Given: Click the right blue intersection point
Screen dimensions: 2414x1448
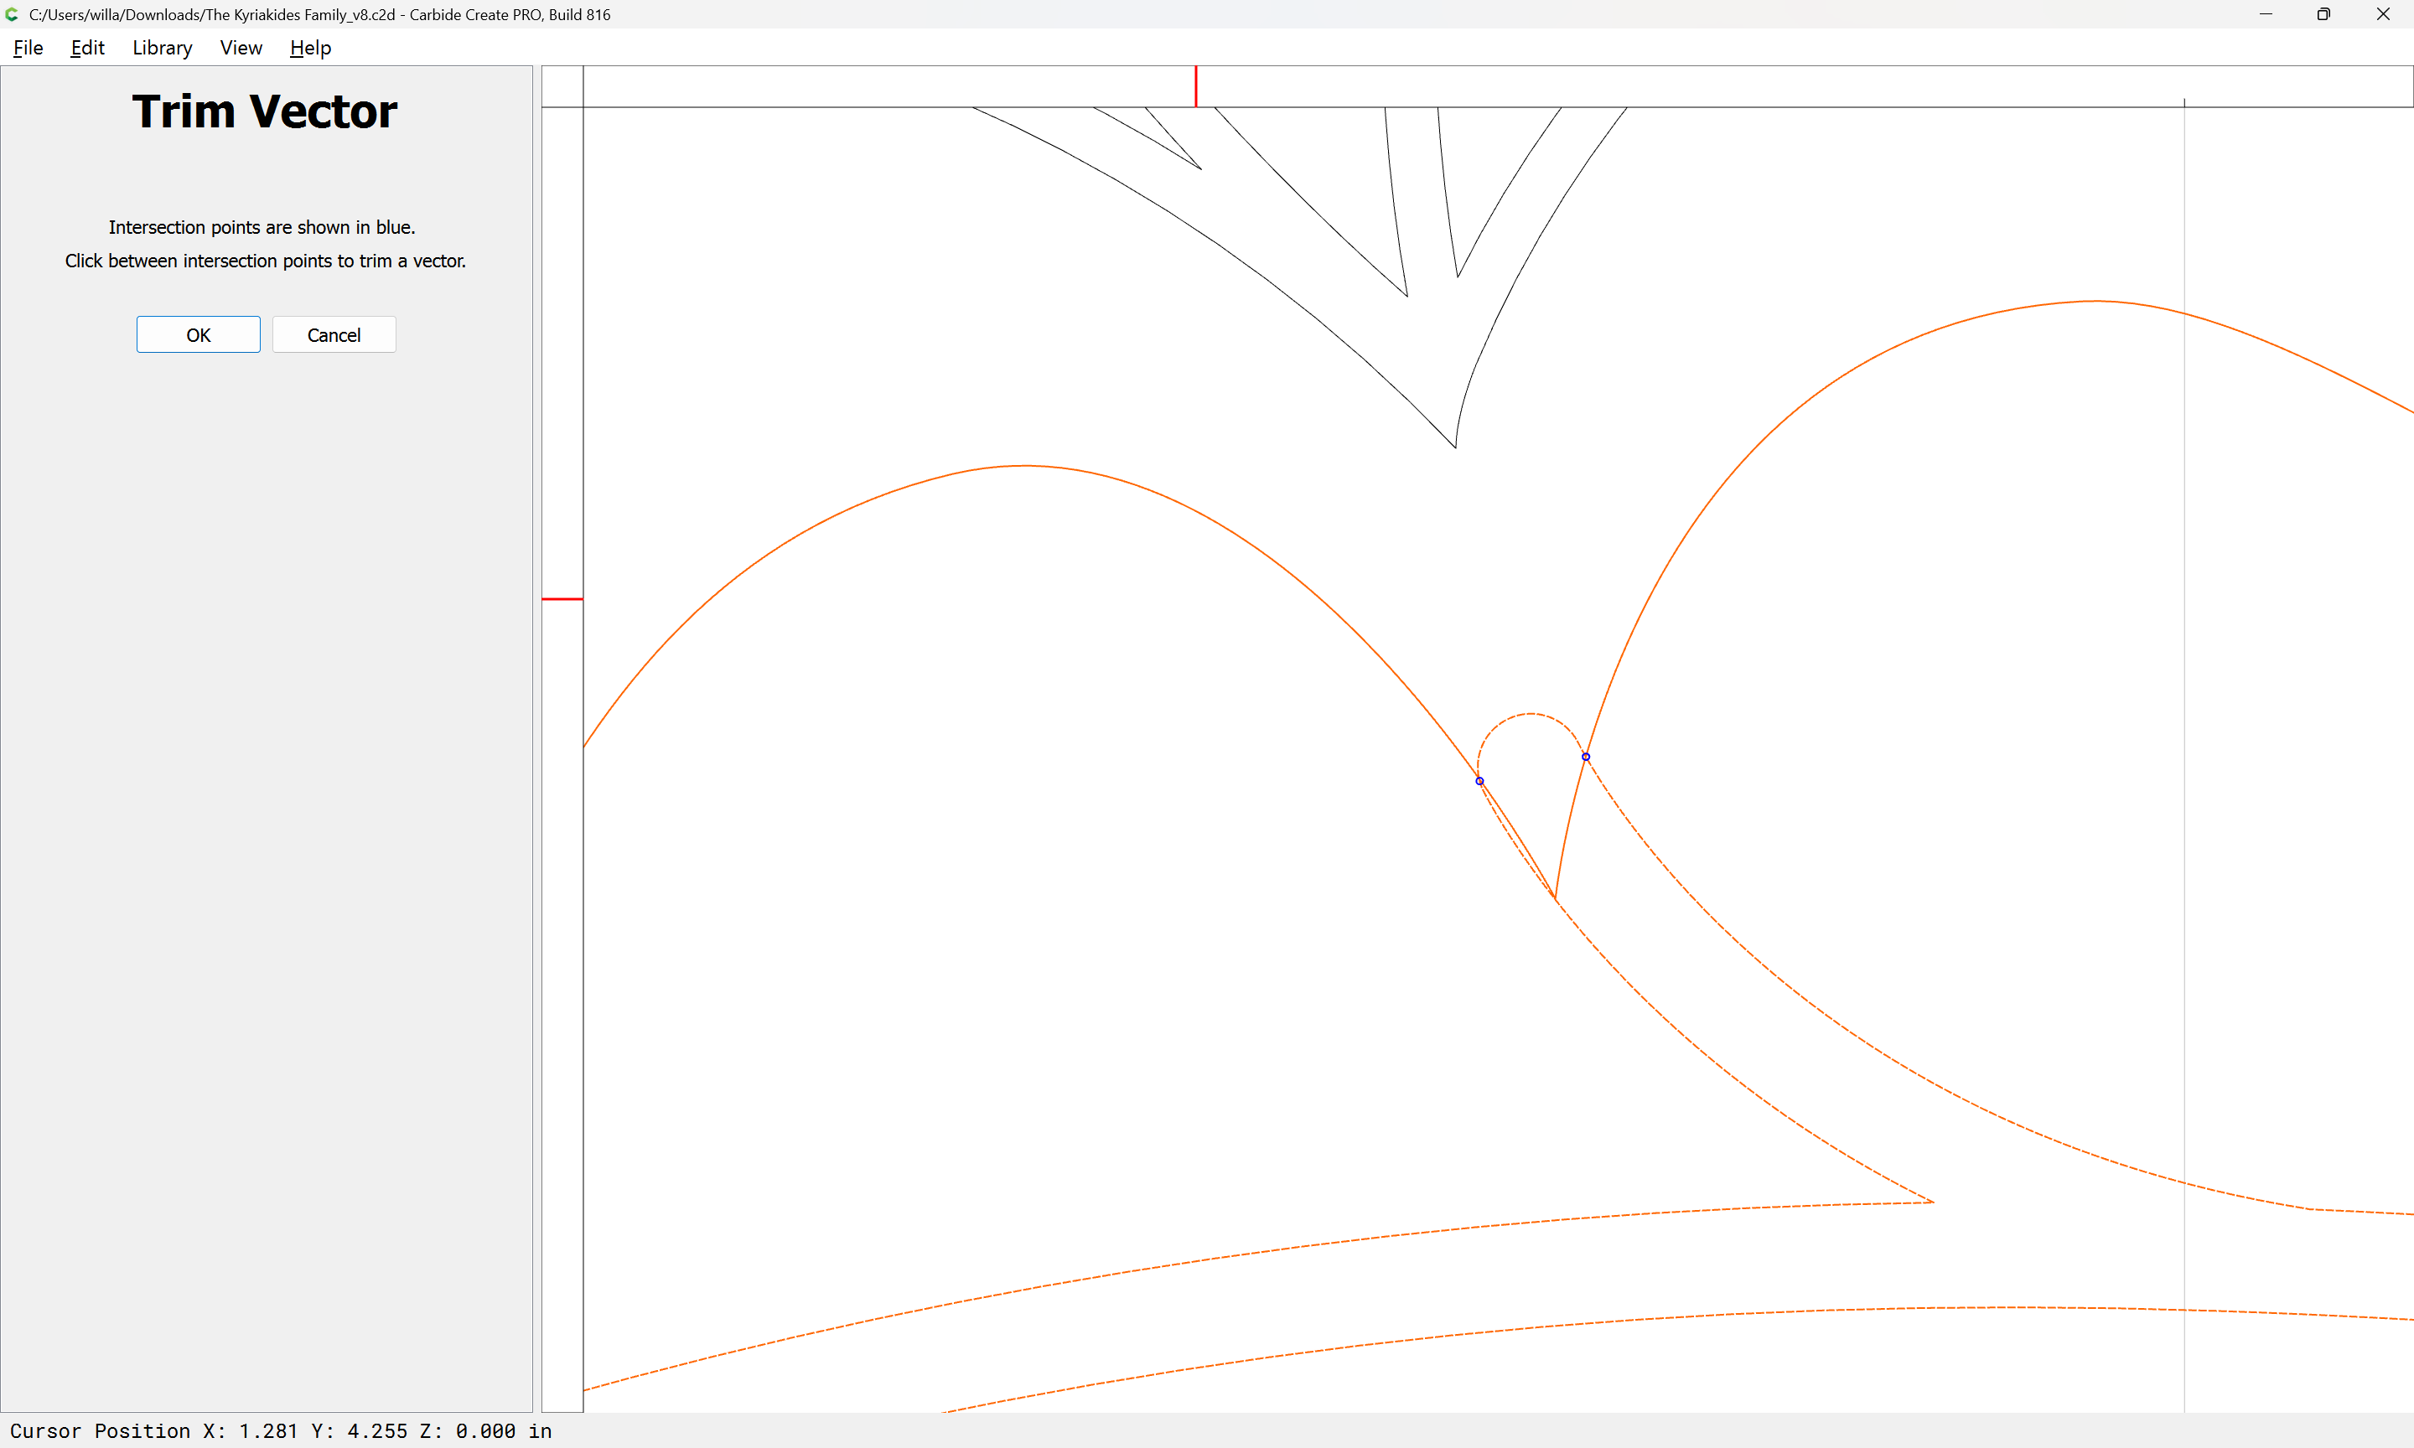Looking at the screenshot, I should point(1586,758).
